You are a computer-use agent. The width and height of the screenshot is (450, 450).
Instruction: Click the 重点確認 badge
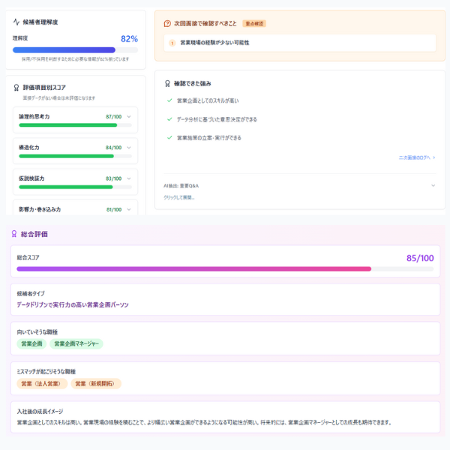pos(254,23)
